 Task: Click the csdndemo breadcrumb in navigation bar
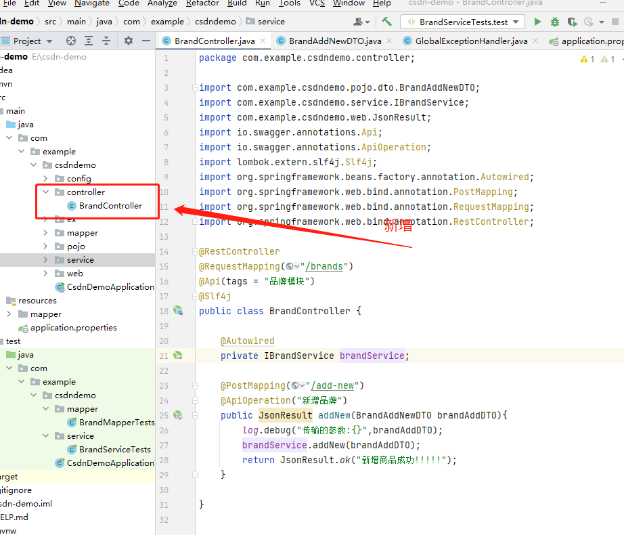click(x=217, y=22)
